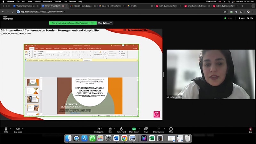Start Share Screen from toolbar
This screenshot has height=144, width=256.
[134, 129]
